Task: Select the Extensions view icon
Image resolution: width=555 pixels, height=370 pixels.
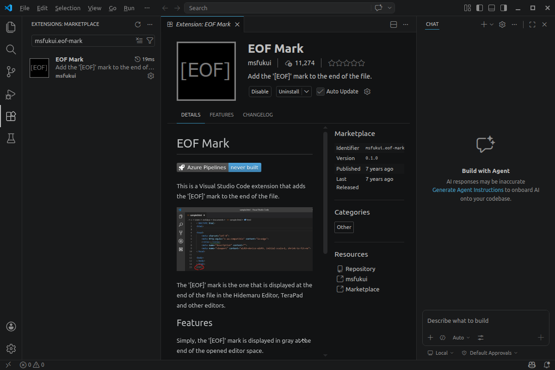Action: coord(11,116)
